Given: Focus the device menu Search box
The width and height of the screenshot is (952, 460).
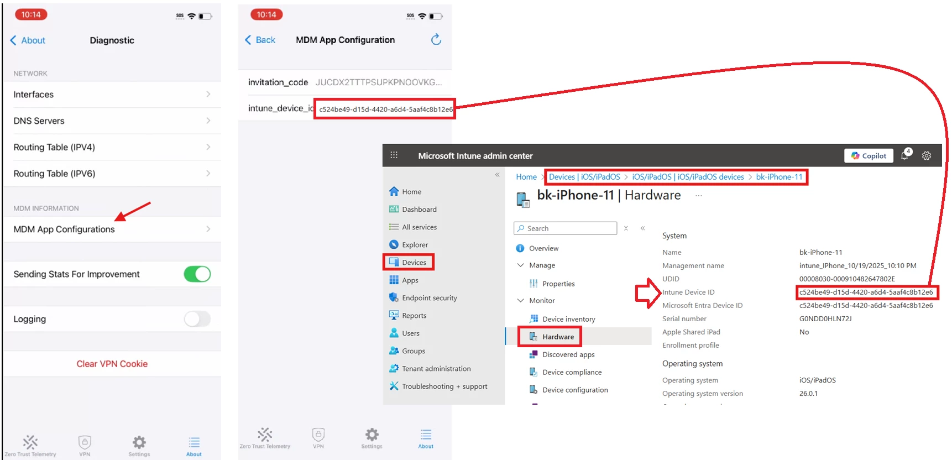Looking at the screenshot, I should point(565,228).
